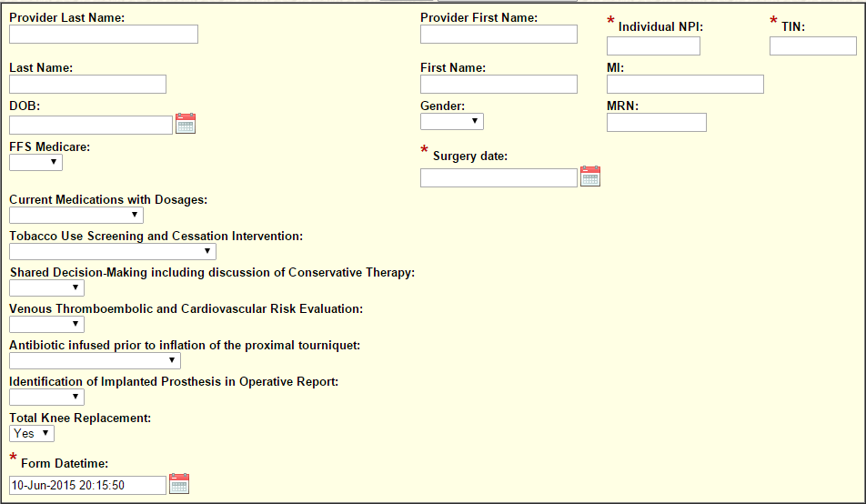Image resolution: width=866 pixels, height=504 pixels.
Task: Change the Total Knee Replacement Yes dropdown
Action: [32, 433]
